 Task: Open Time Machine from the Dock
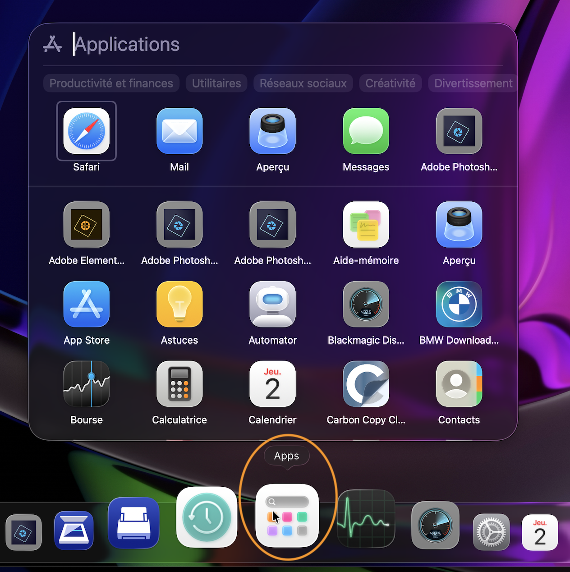point(207,517)
